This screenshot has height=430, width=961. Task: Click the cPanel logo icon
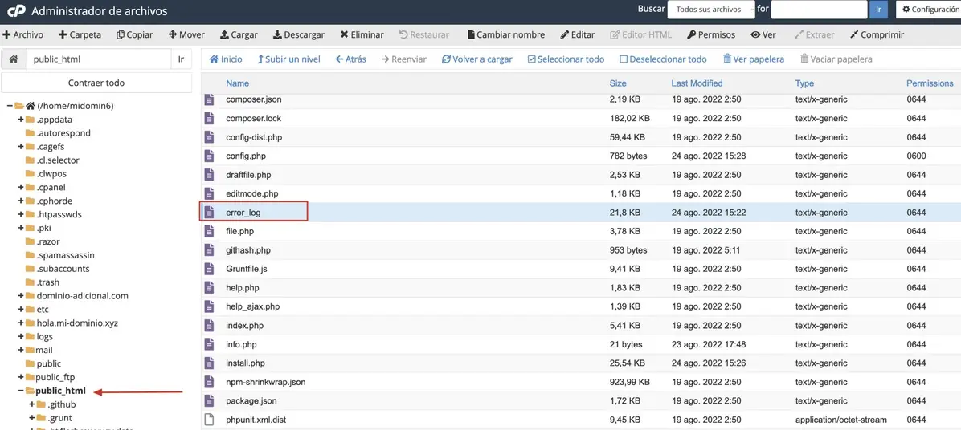pos(15,11)
